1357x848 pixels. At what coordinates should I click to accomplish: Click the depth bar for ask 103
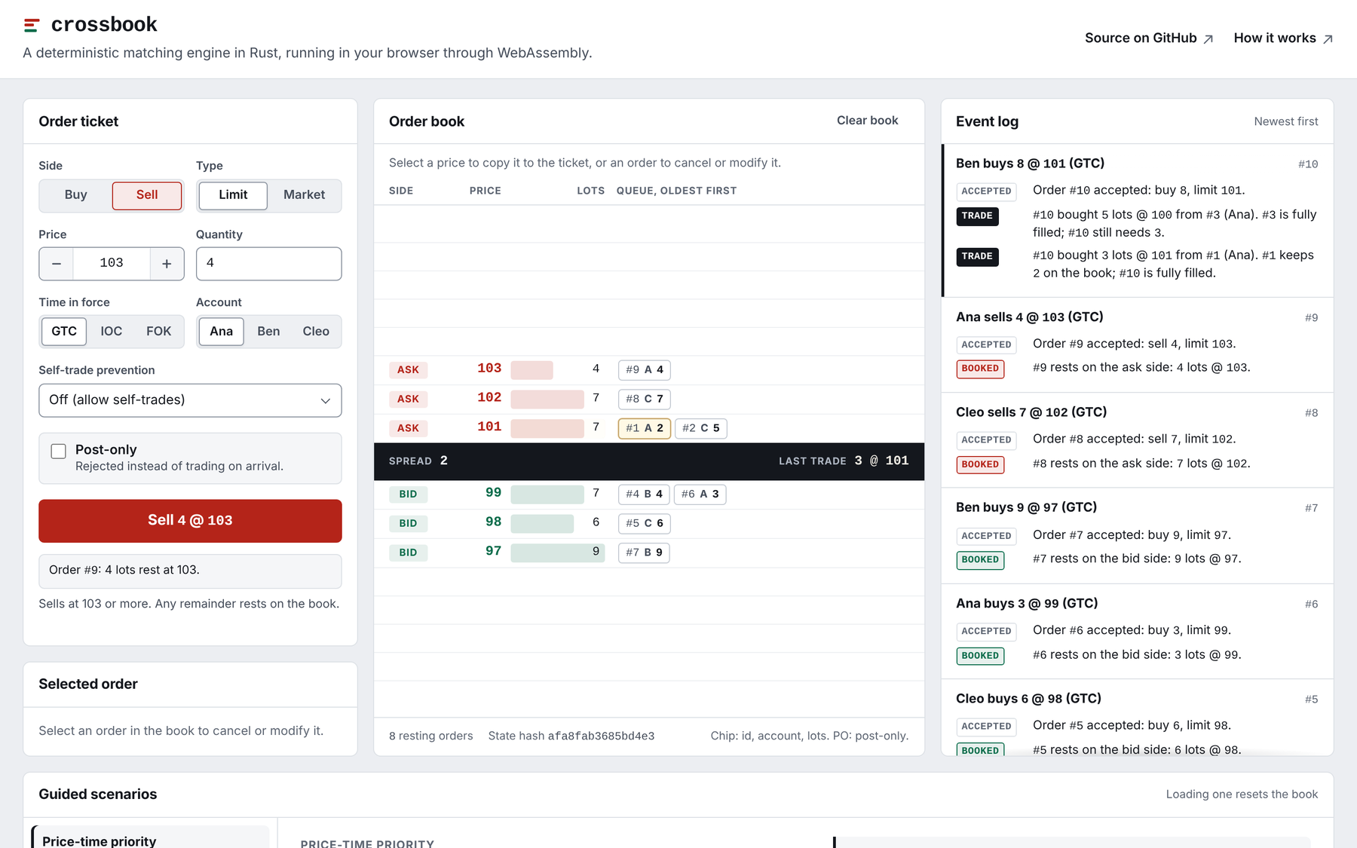532,370
